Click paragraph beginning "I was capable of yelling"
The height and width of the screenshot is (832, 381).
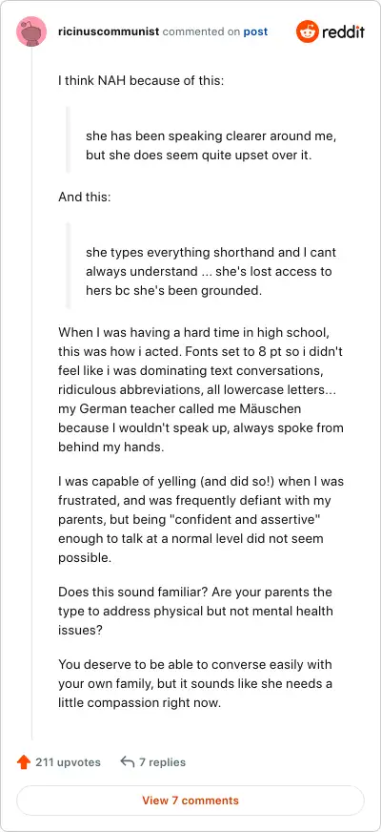201,520
